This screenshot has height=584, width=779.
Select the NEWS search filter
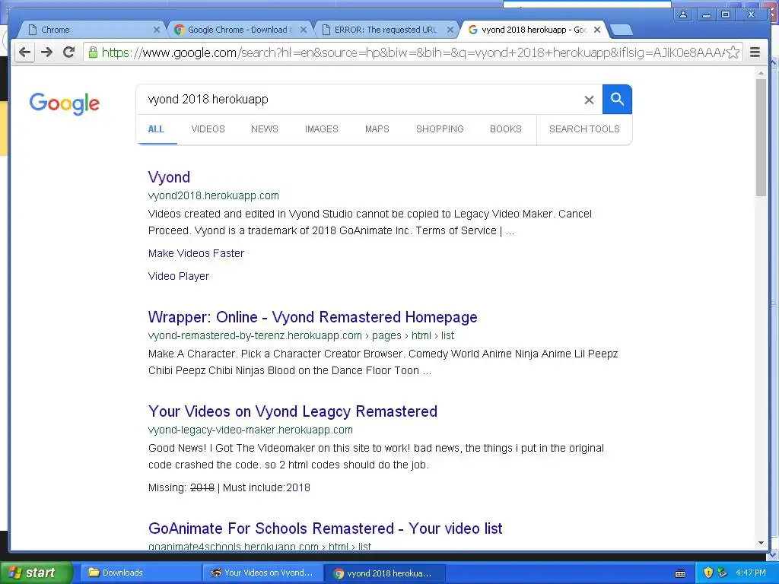(x=264, y=129)
